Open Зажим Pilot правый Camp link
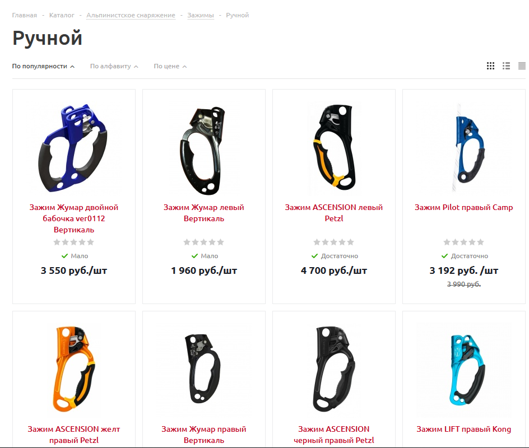The image size is (529, 448). [x=463, y=208]
